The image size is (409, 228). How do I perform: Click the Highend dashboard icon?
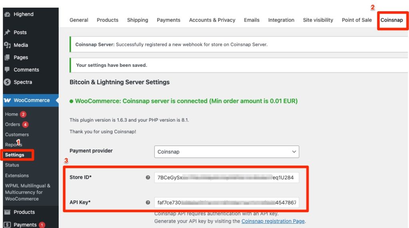pos(7,14)
